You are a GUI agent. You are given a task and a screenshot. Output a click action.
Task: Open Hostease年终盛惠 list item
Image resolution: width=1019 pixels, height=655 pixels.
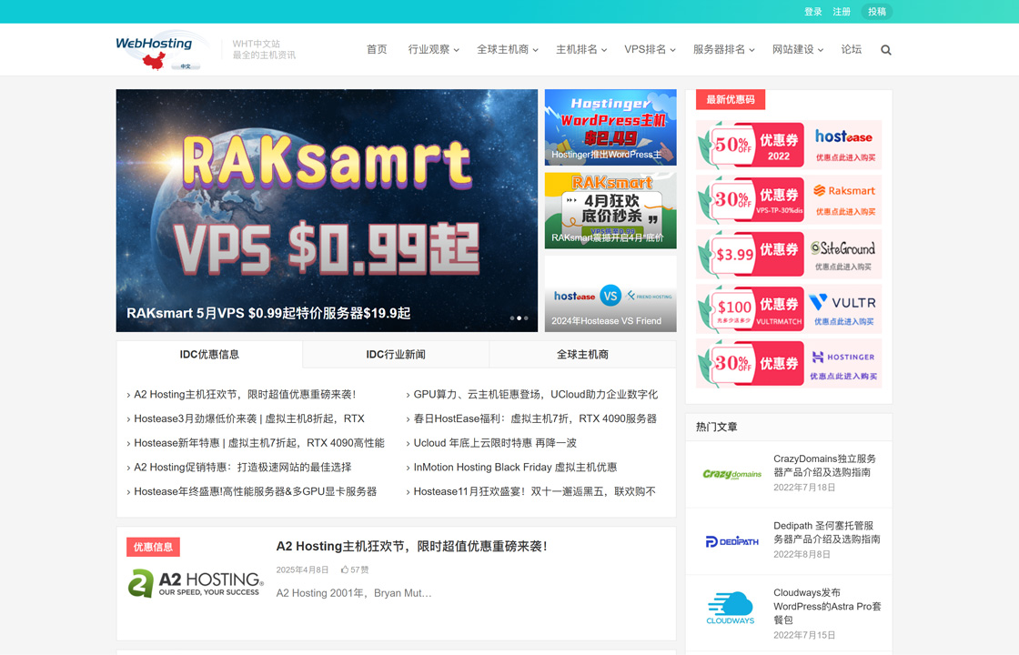pos(256,492)
